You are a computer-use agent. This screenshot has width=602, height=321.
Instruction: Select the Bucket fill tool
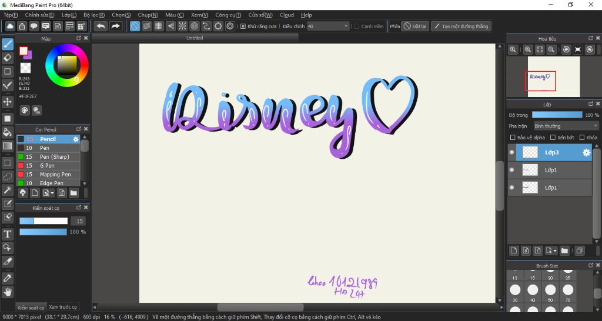pyautogui.click(x=7, y=132)
